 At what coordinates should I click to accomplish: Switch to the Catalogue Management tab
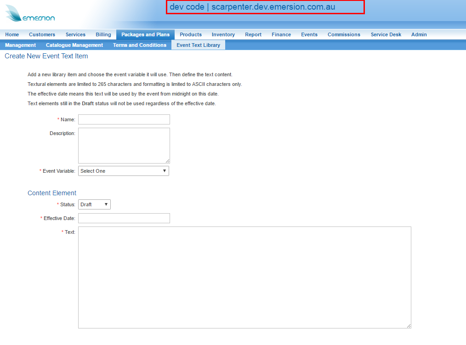pos(74,45)
